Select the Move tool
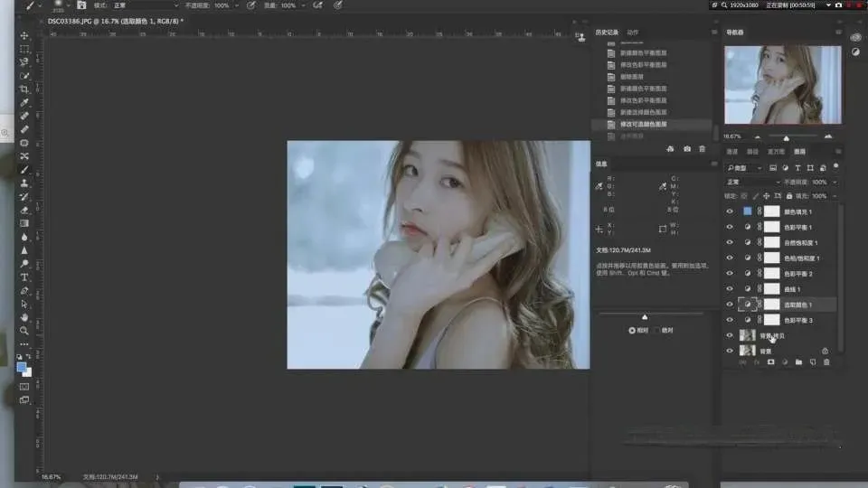The width and height of the screenshot is (868, 488). [x=24, y=35]
